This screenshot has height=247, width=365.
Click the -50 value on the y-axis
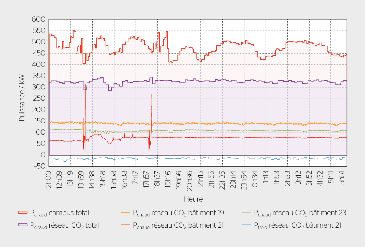[x=40, y=166]
